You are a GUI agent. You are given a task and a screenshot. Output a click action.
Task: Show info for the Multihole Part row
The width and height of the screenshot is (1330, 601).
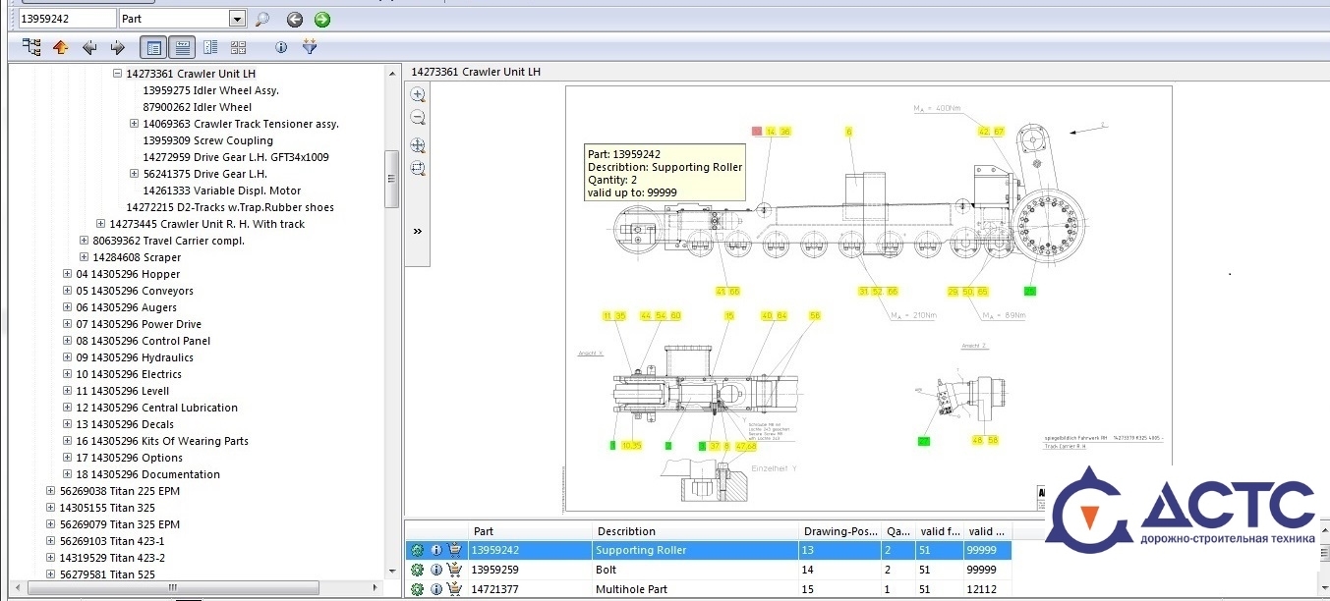pos(436,589)
